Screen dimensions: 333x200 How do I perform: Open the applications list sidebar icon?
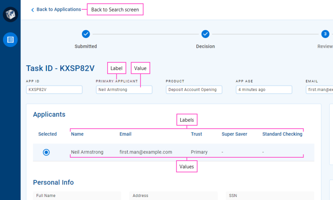(x=10, y=40)
